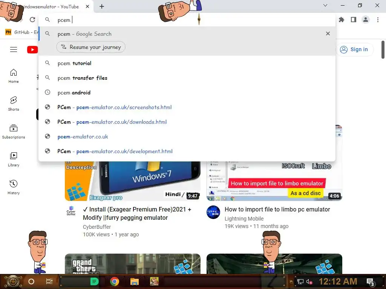Click the Lightning Mobile channel avatar
This screenshot has height=289, width=386.
point(213,212)
